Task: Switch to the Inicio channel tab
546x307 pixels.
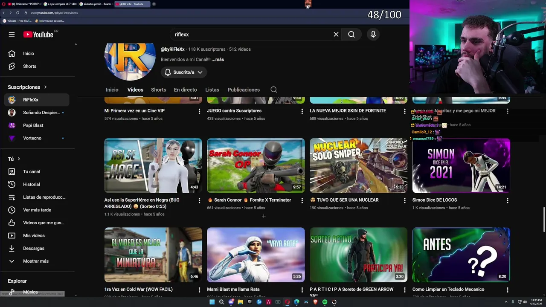Action: [x=112, y=90]
